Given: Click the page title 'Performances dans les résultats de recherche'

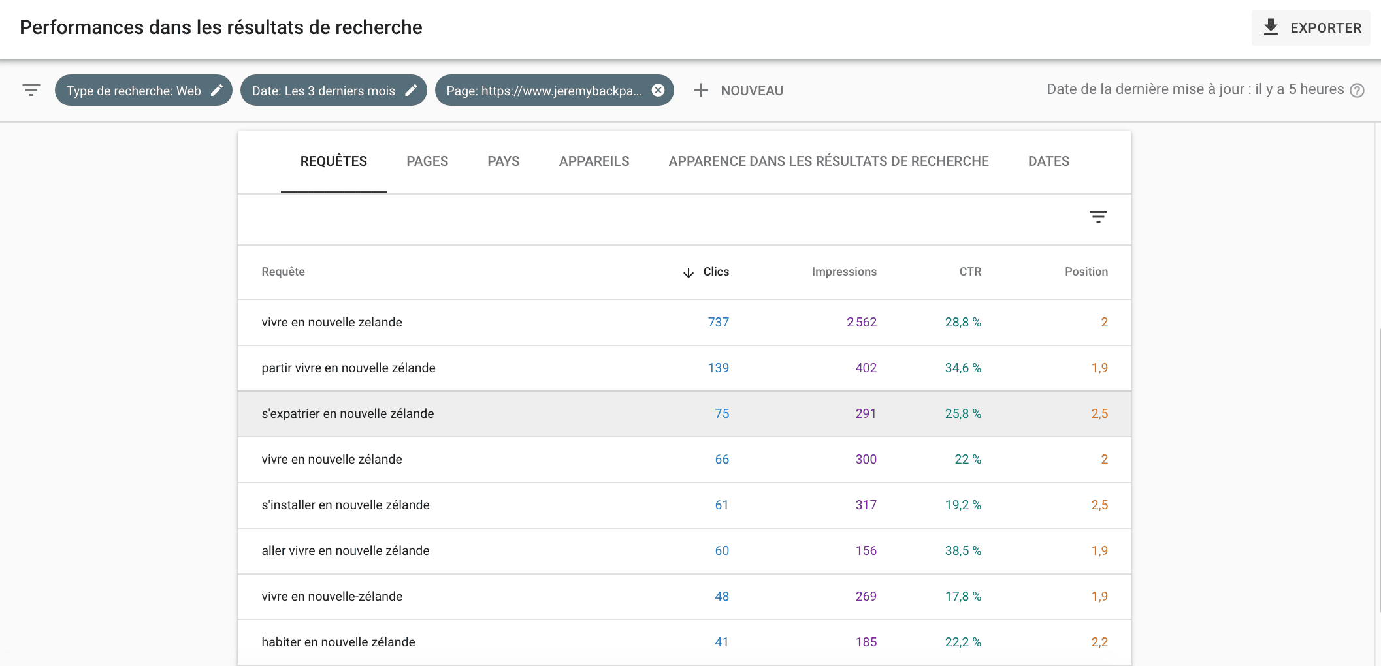Looking at the screenshot, I should point(221,27).
